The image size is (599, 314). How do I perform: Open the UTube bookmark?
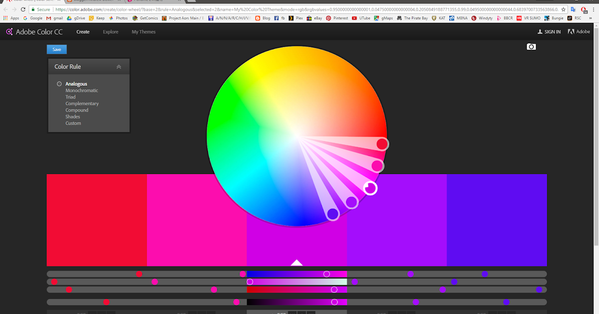tap(363, 18)
